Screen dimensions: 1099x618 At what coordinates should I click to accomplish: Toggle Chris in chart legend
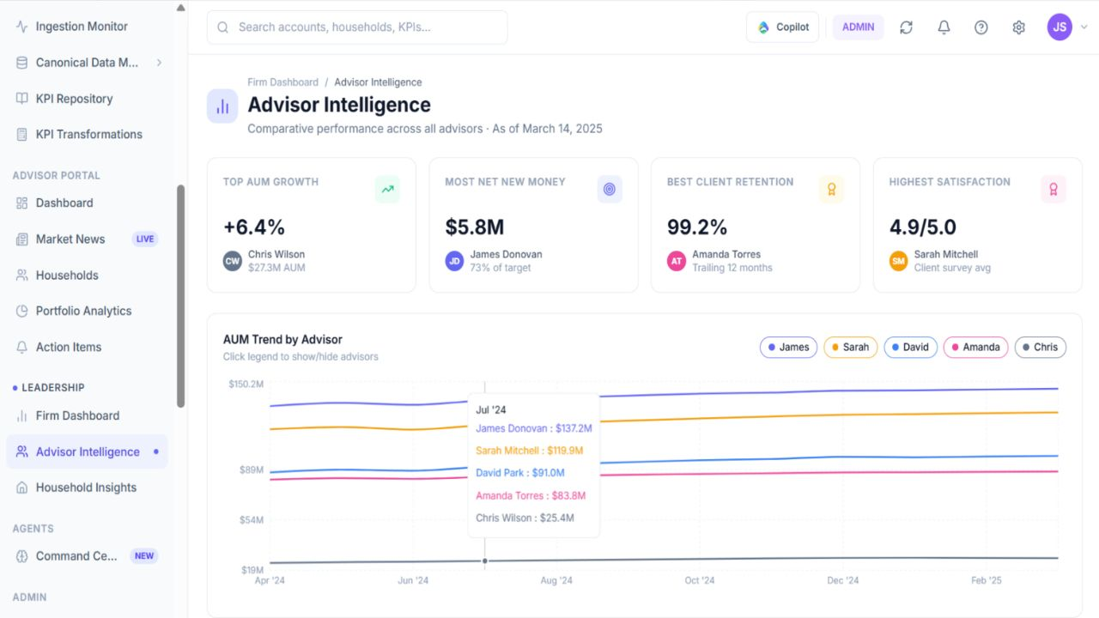tap(1041, 348)
